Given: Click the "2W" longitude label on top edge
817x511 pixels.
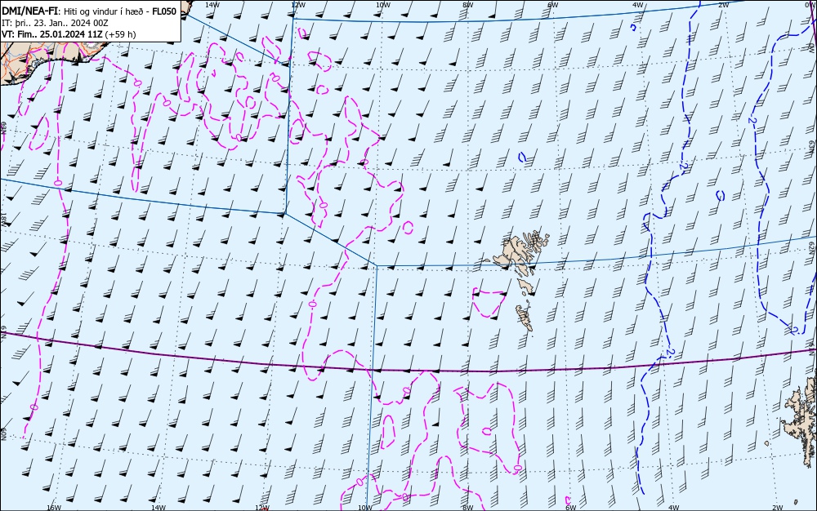Looking at the screenshot, I should pos(723,5).
